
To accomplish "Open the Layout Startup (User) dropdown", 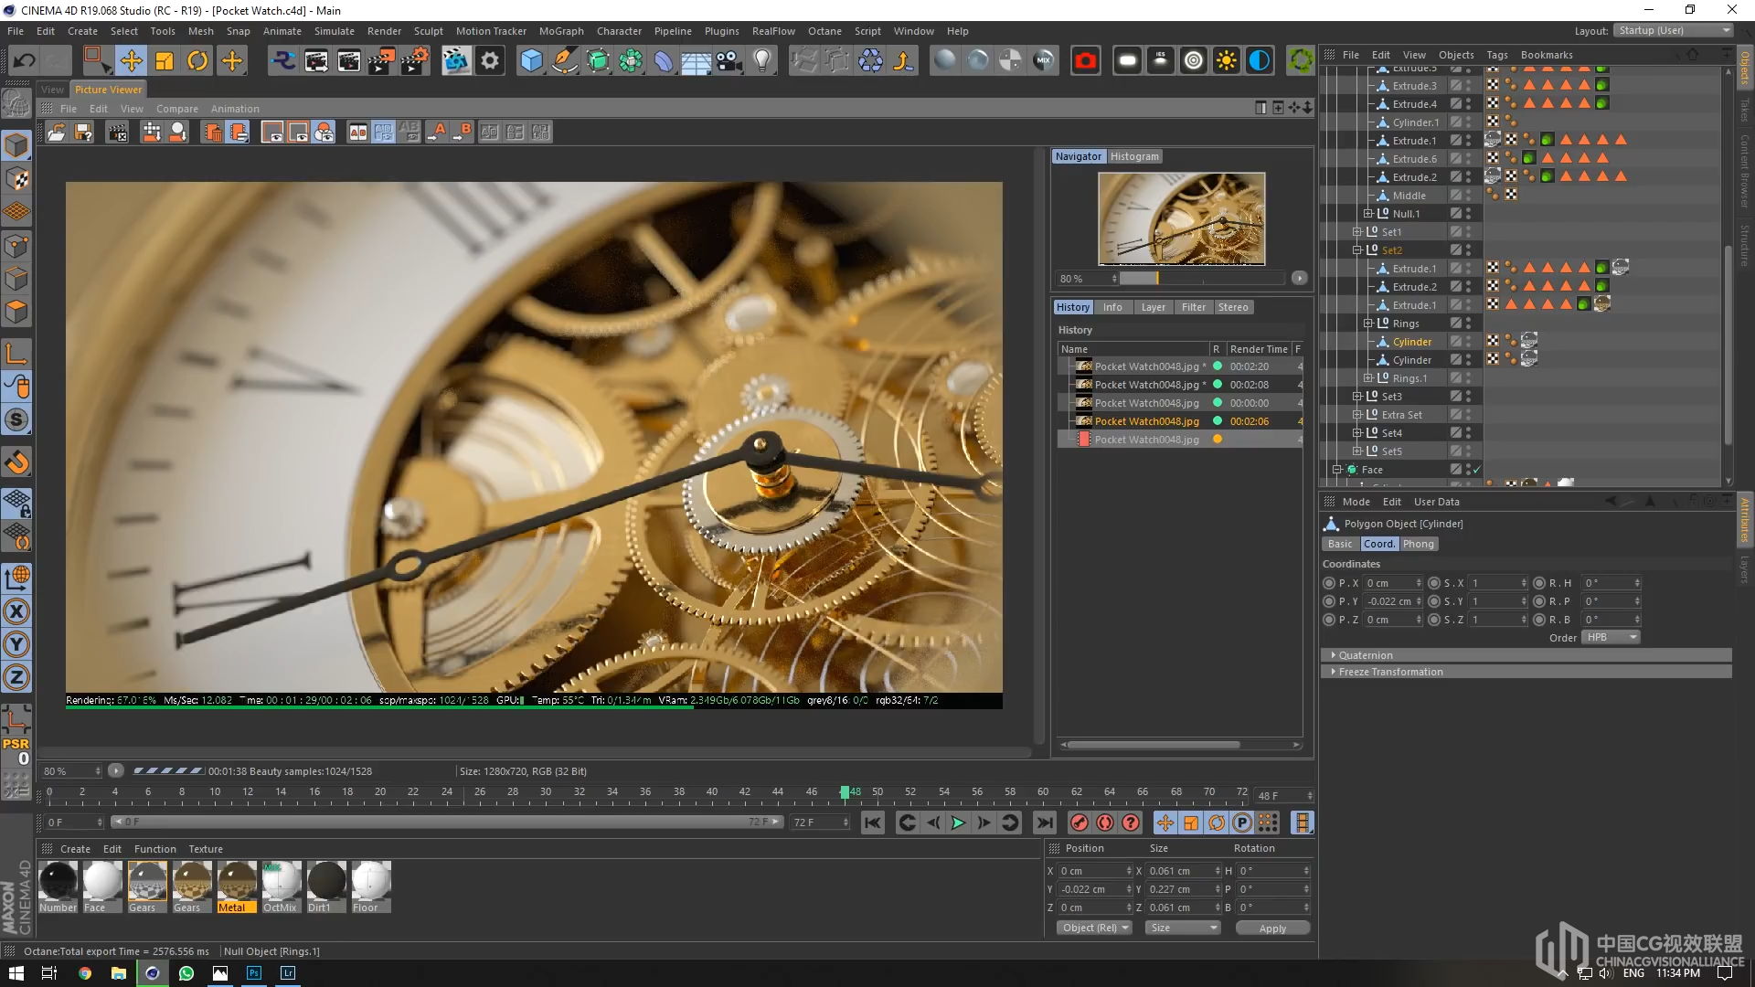I will coord(1673,30).
